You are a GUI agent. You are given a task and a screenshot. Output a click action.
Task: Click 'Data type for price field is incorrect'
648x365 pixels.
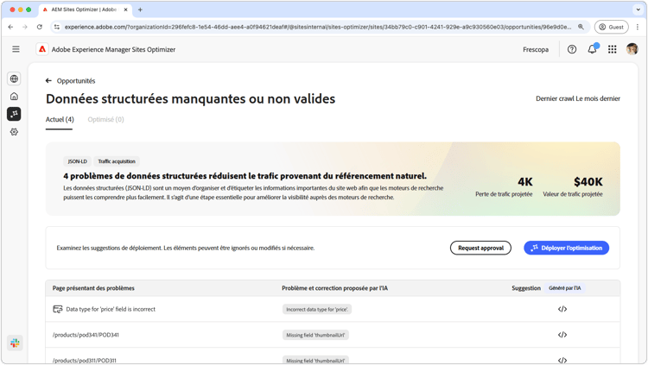(111, 309)
